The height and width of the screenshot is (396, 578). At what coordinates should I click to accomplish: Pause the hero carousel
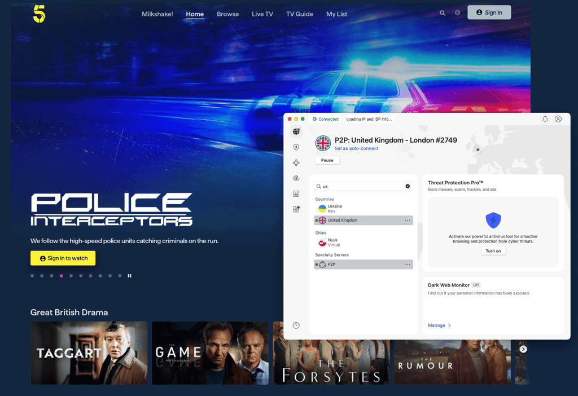(129, 275)
